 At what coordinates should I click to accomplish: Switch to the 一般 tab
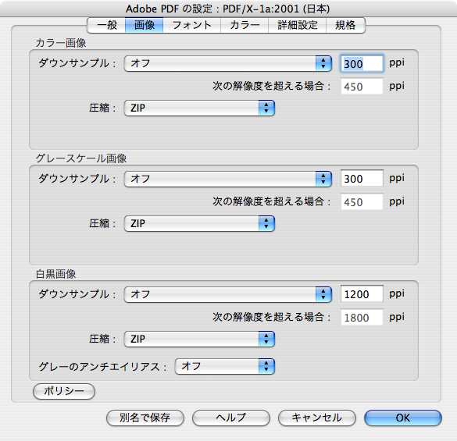click(106, 25)
